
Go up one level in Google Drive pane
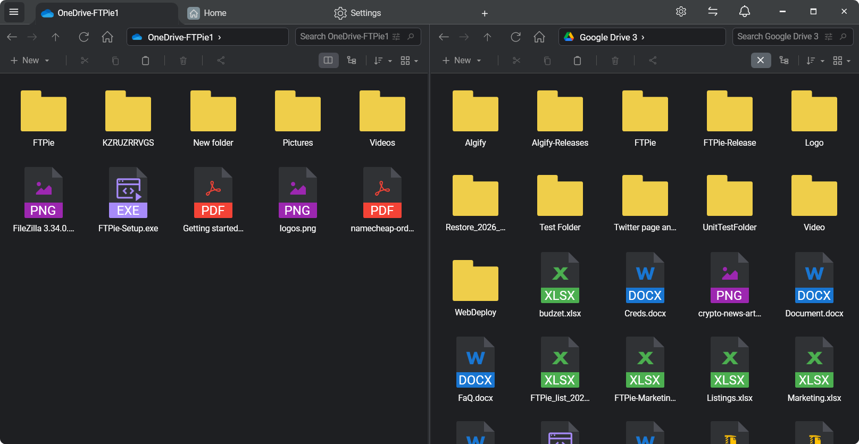(x=487, y=37)
